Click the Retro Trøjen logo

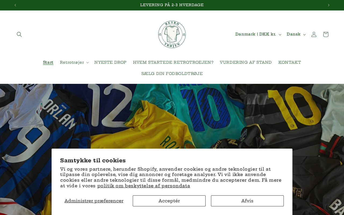click(172, 34)
